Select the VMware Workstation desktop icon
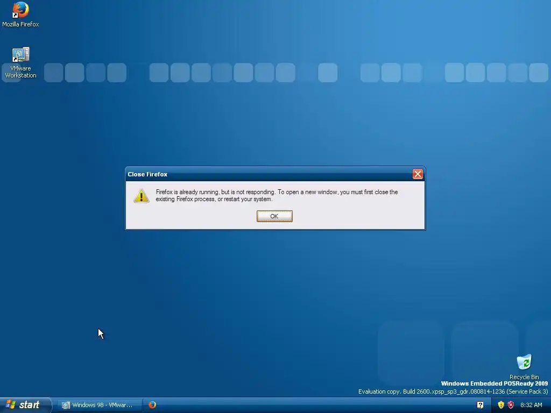This screenshot has height=413, width=551. tap(20, 62)
